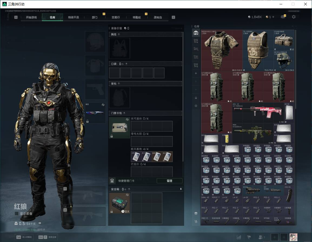Switch to the 特战干员 tab

(74, 17)
